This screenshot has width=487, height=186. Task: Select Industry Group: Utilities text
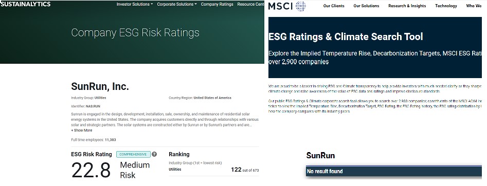[88, 98]
